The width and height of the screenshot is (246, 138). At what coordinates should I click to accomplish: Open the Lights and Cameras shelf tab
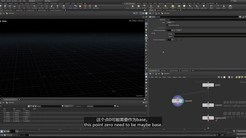pyautogui.click(x=130, y=3)
